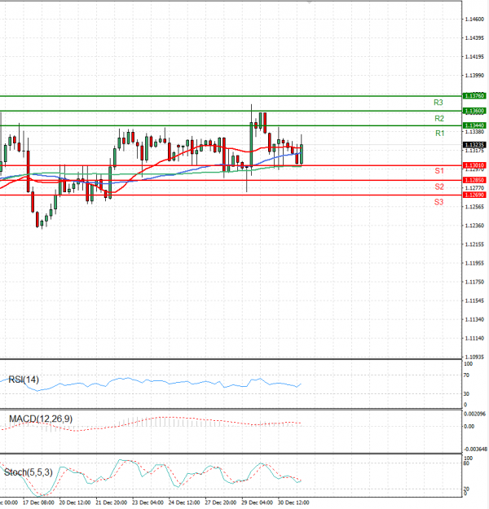The width and height of the screenshot is (489, 509).
Task: Click the 1.13990 price axis value
Action: [474, 76]
